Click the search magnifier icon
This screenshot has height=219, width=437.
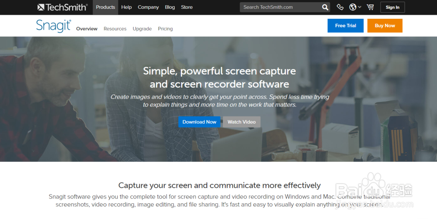pos(325,7)
